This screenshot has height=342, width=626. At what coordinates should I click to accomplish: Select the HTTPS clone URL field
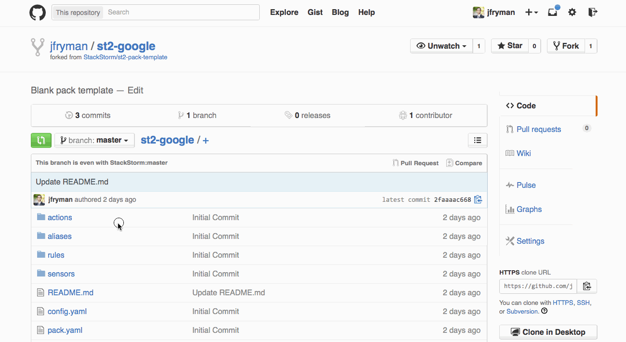point(538,286)
